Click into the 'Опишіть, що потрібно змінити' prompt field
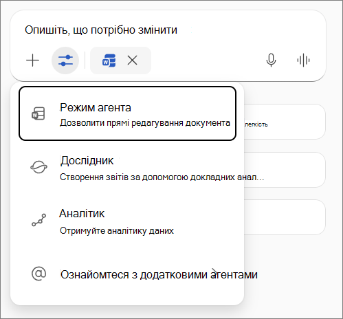This screenshot has width=343, height=319. 101,30
